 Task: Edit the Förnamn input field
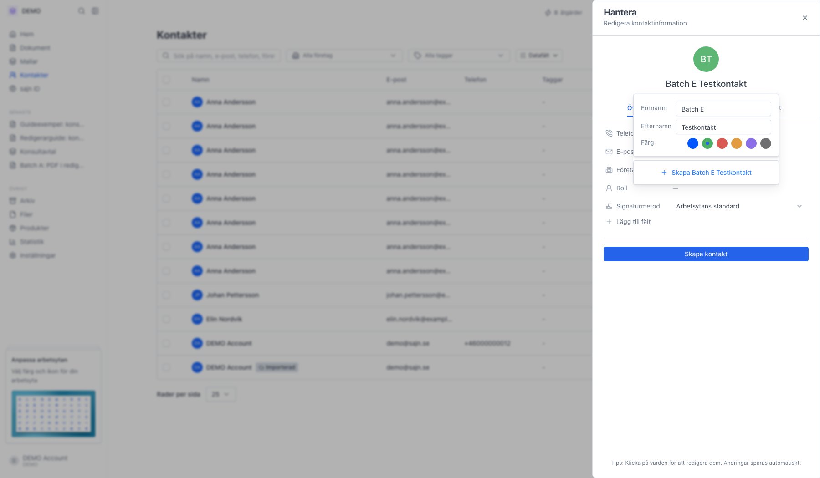coord(723,109)
